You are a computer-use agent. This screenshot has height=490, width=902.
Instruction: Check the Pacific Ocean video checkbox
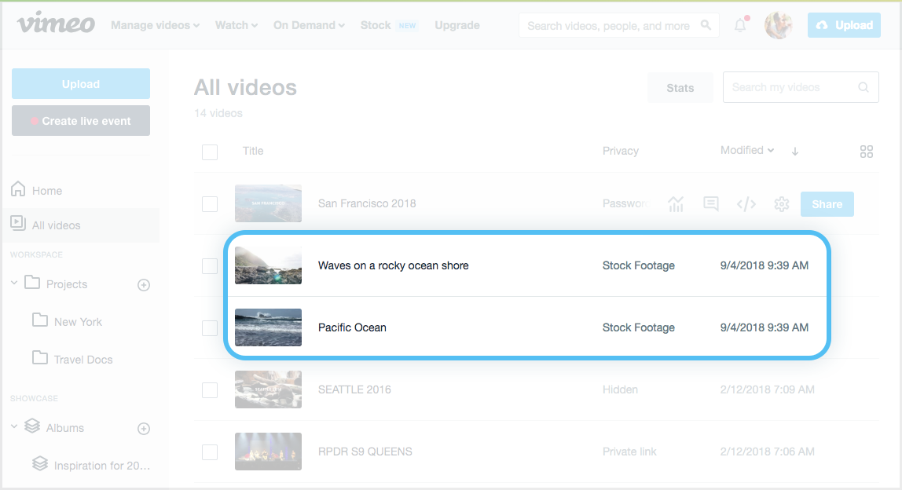coord(210,328)
